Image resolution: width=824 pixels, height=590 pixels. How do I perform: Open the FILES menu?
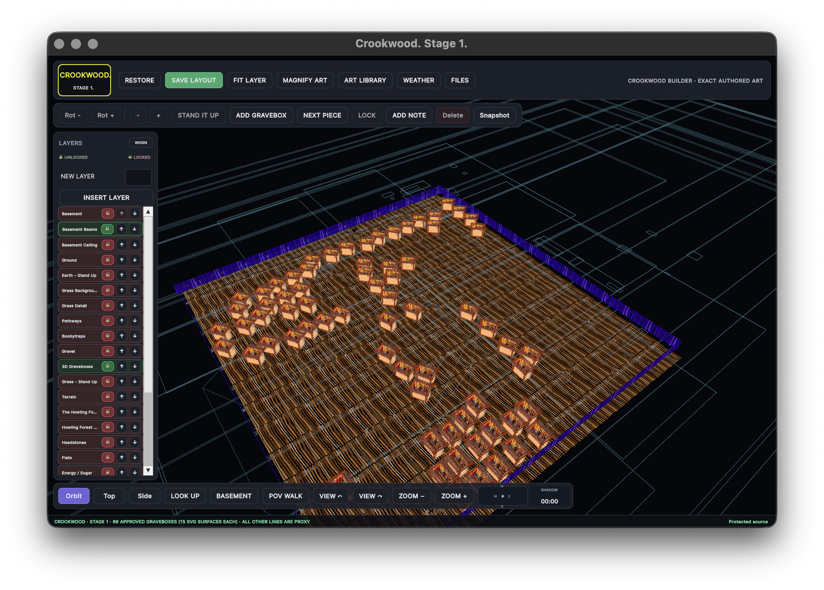(x=460, y=80)
